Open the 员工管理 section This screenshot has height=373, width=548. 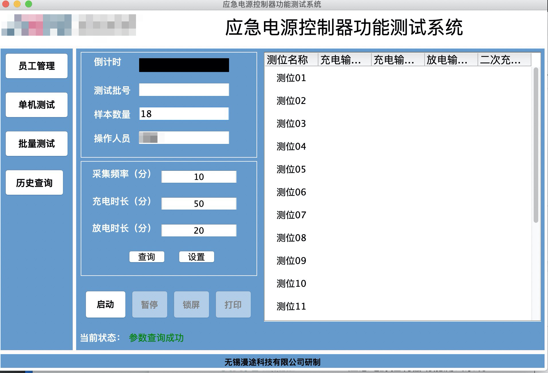(37, 66)
